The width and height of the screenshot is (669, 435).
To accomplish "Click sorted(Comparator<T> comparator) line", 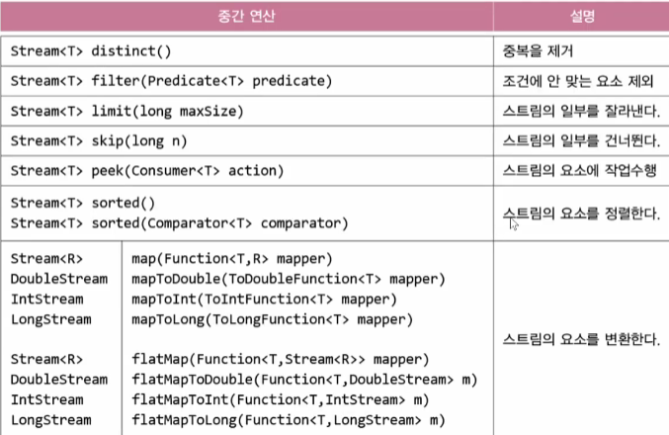I will (x=179, y=223).
